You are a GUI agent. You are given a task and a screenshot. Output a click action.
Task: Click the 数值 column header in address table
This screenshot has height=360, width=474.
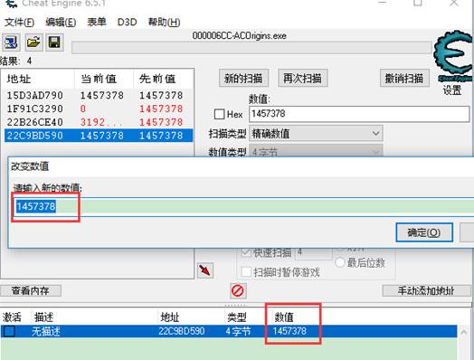[x=284, y=317]
